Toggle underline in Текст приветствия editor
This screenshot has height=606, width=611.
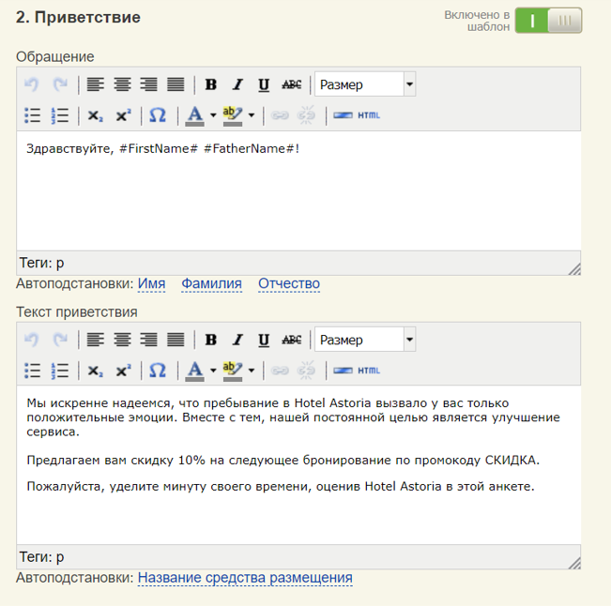click(x=264, y=340)
